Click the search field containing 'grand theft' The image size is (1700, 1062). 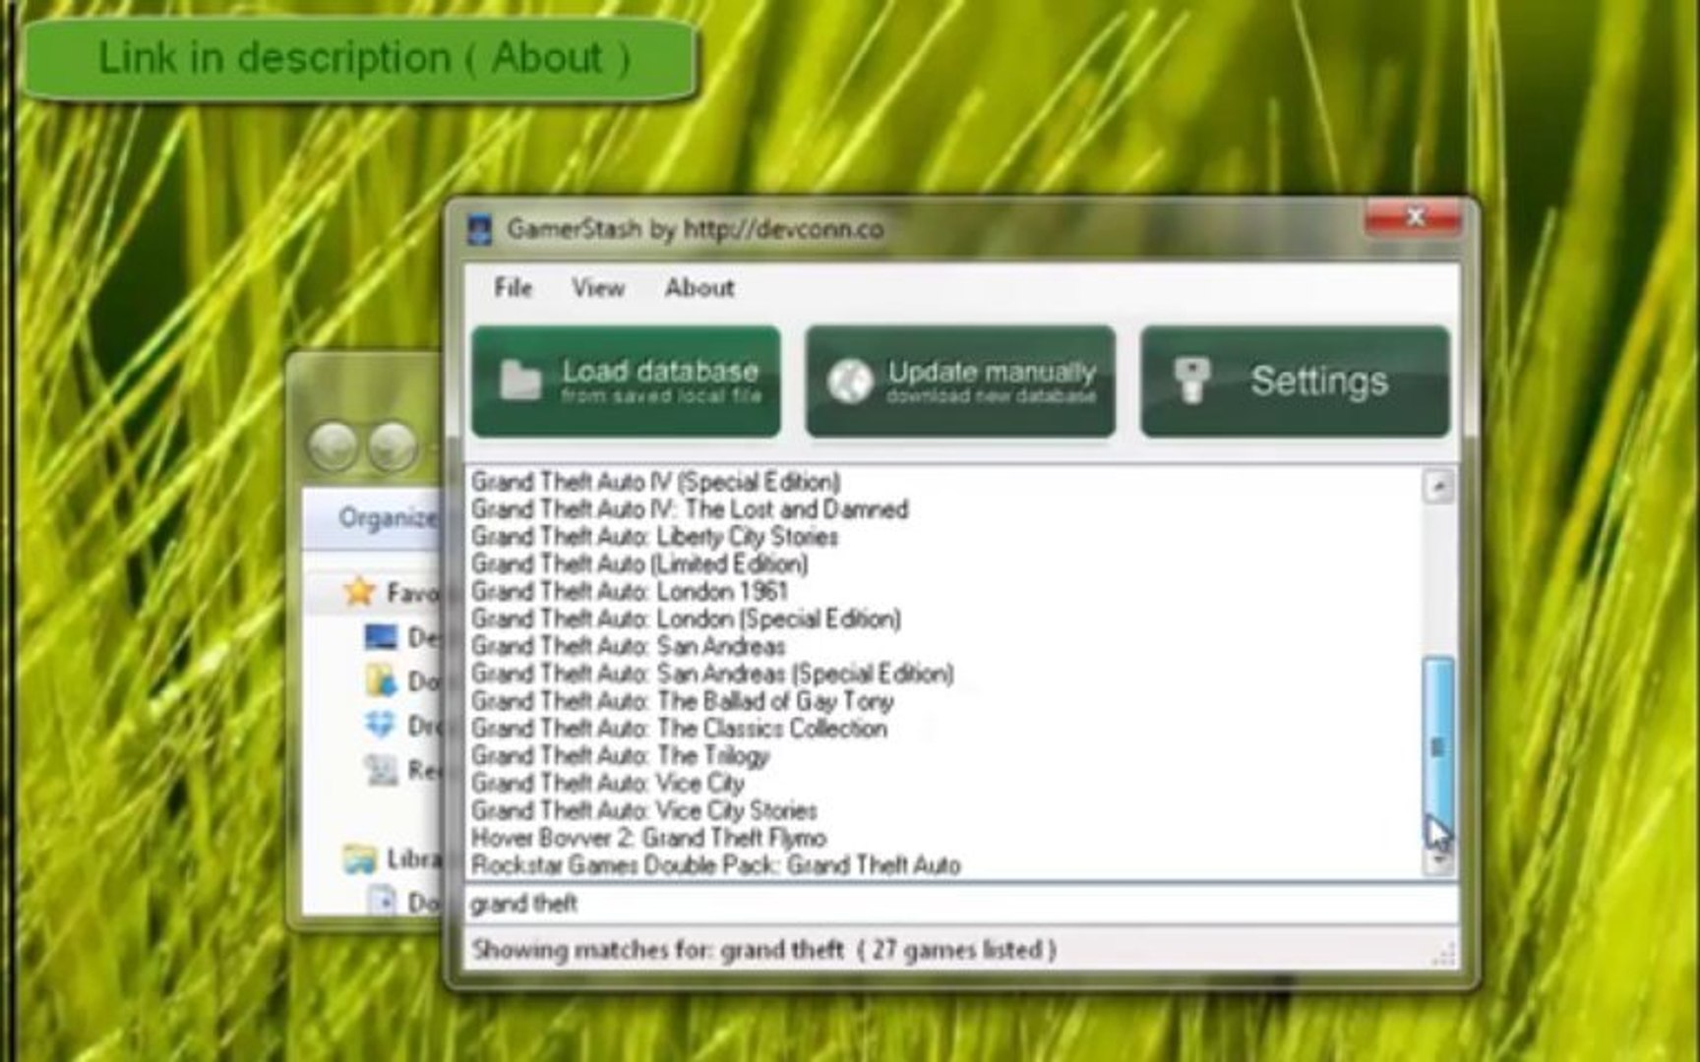[961, 904]
